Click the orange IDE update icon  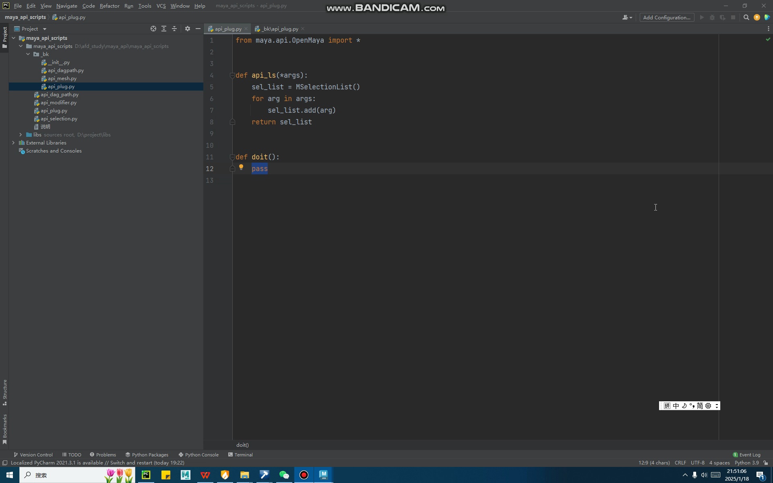pos(757,17)
